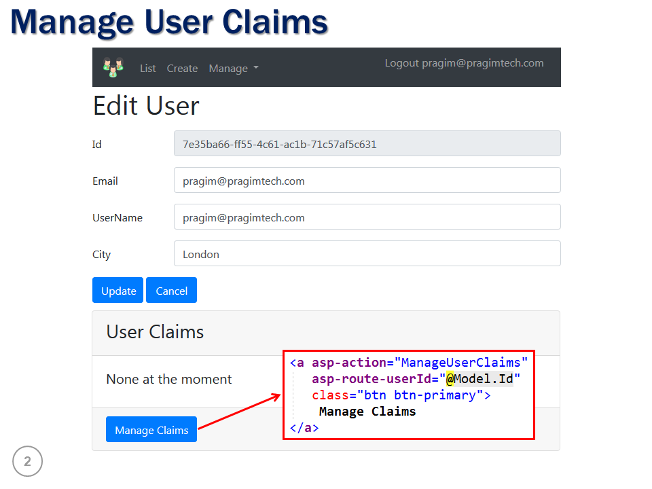The width and height of the screenshot is (652, 489).
Task: Click inside the City input field
Action: tap(367, 253)
